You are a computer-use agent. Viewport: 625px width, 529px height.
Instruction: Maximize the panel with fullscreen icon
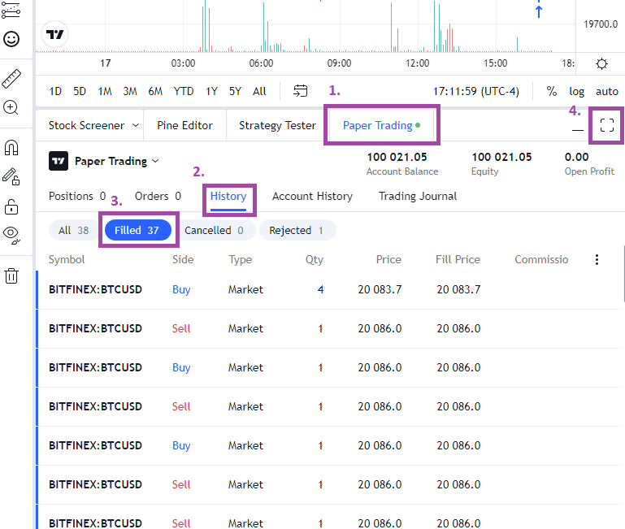[606, 125]
